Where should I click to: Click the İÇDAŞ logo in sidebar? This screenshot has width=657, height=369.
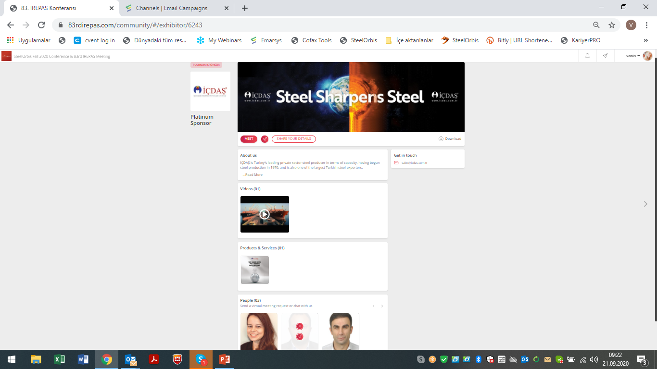(210, 91)
